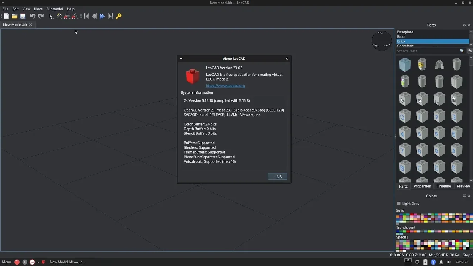Open the leocad.org website link
473x266 pixels.
(x=225, y=86)
